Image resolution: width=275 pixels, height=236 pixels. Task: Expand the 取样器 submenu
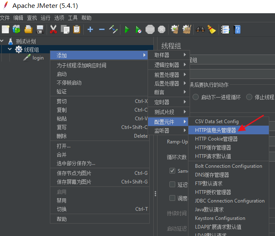point(169,55)
